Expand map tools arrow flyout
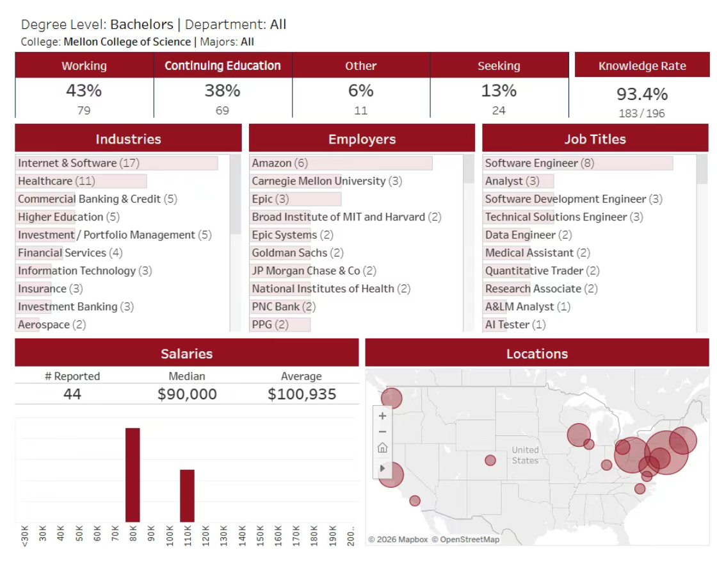717x575 pixels. [382, 469]
